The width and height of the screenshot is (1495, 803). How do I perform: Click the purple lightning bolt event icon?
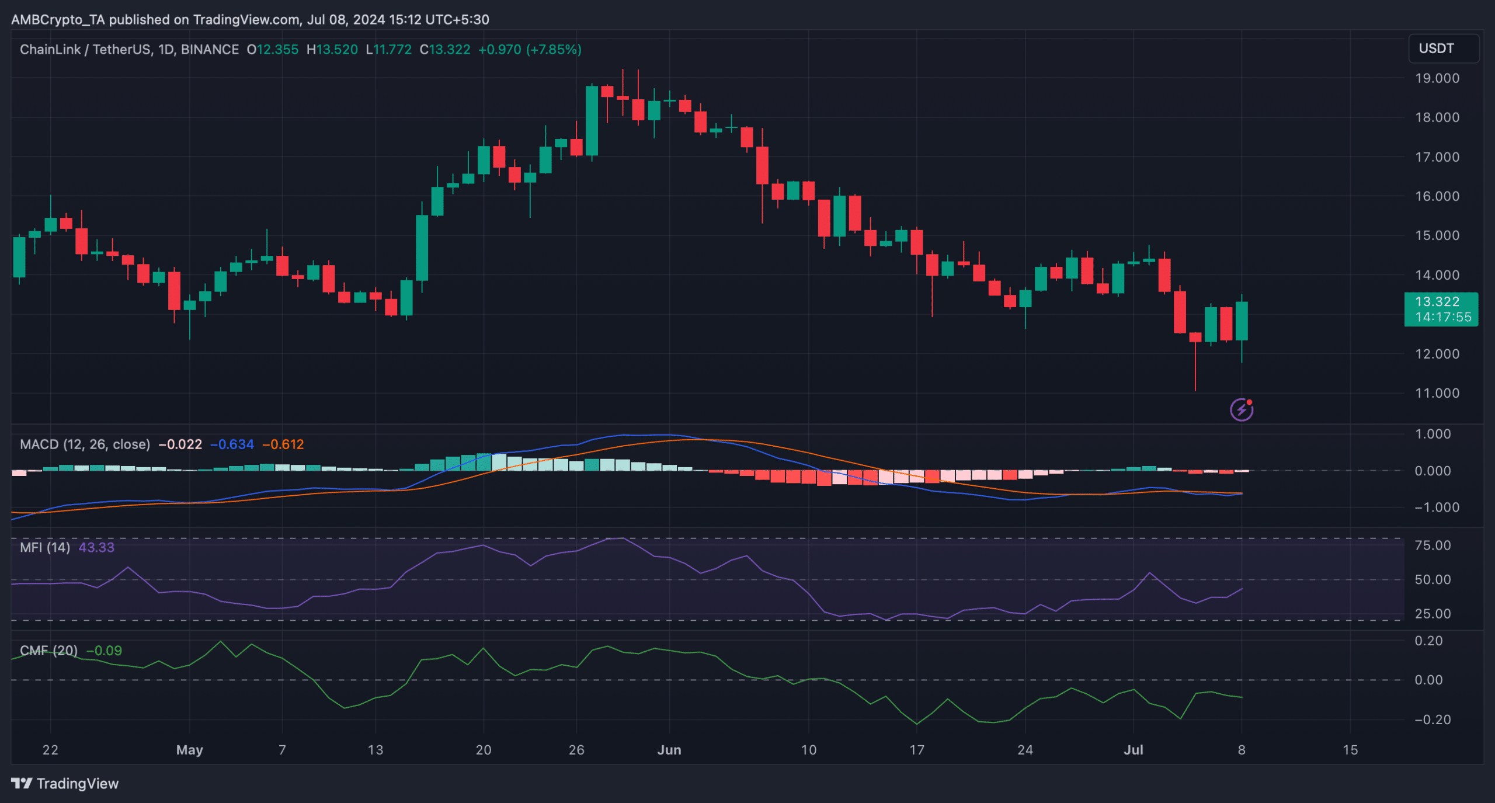coord(1241,409)
